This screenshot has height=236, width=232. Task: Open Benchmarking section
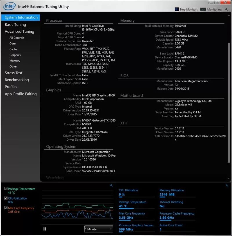click(17, 80)
